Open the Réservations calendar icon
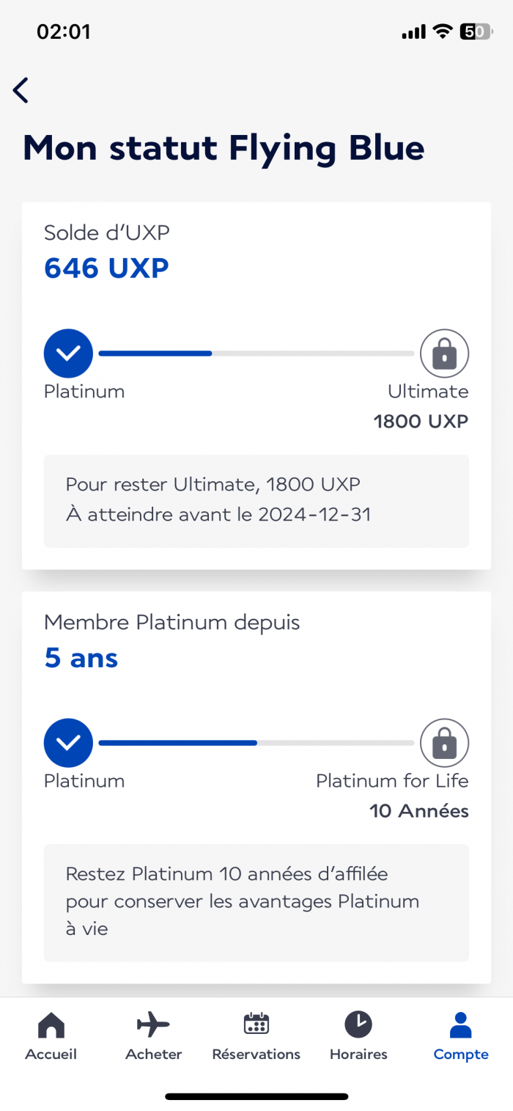Screen dimensions: 513x1111 pos(256,1024)
